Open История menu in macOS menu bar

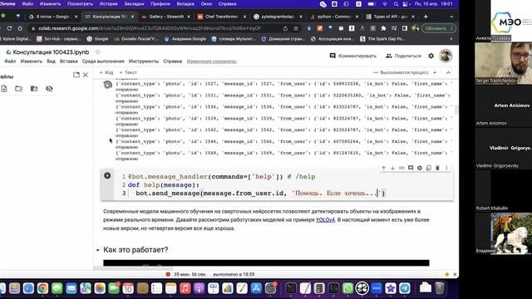[x=108, y=4]
